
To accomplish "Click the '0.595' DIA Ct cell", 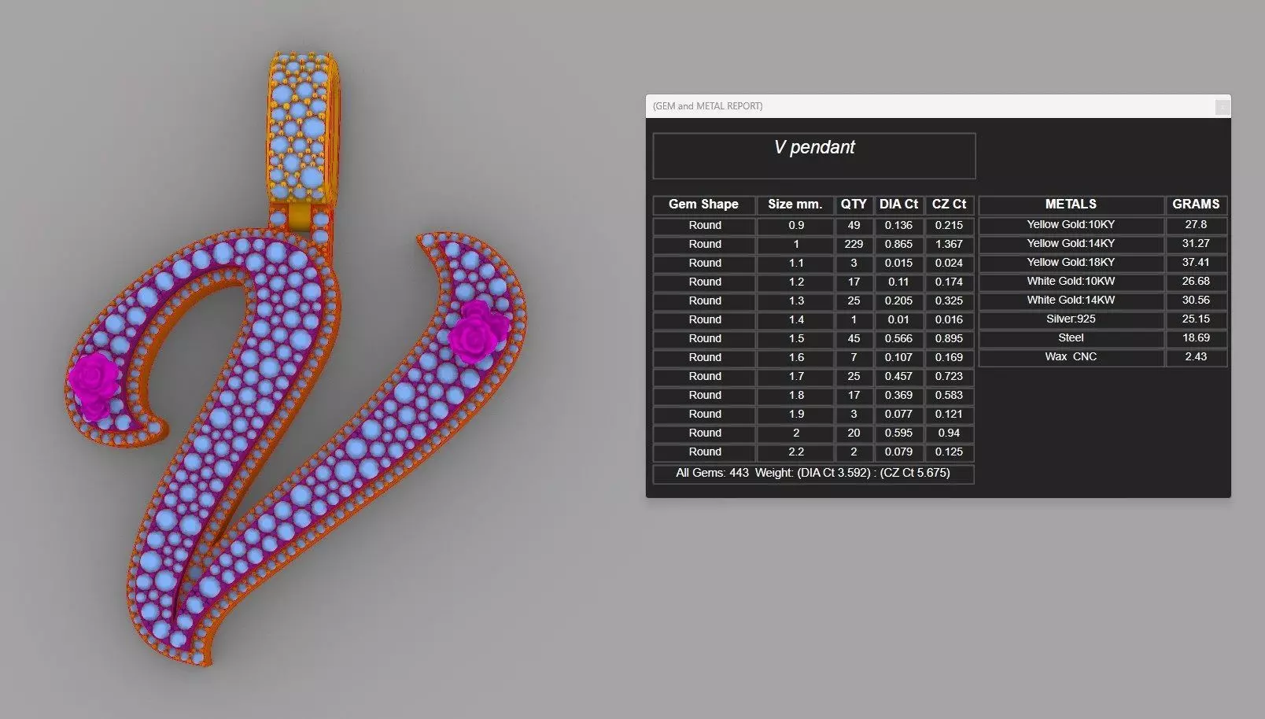I will (899, 433).
